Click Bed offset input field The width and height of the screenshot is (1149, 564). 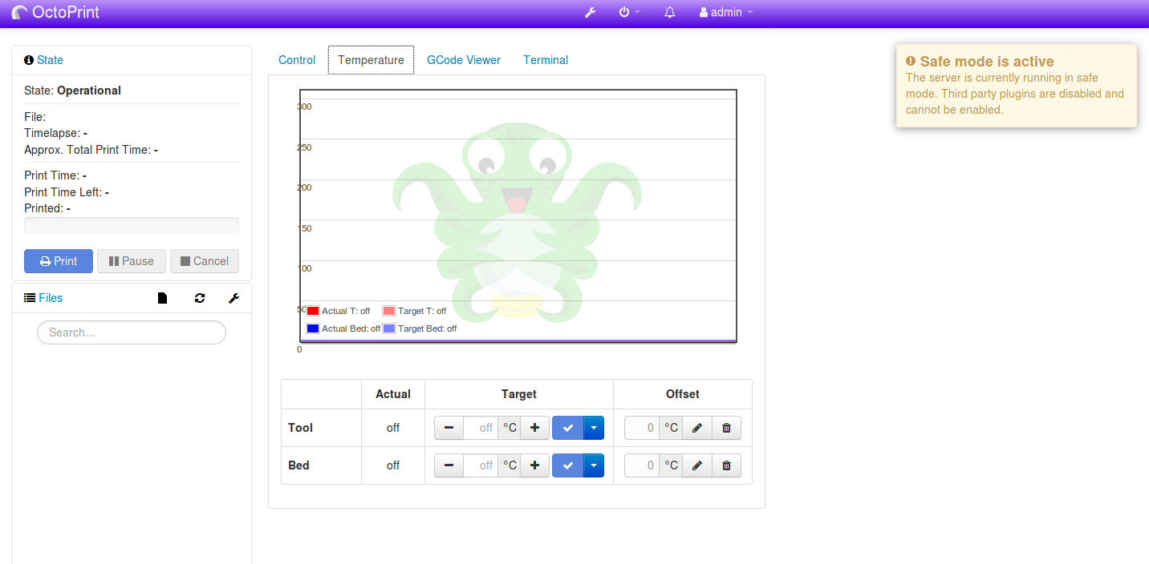point(642,465)
